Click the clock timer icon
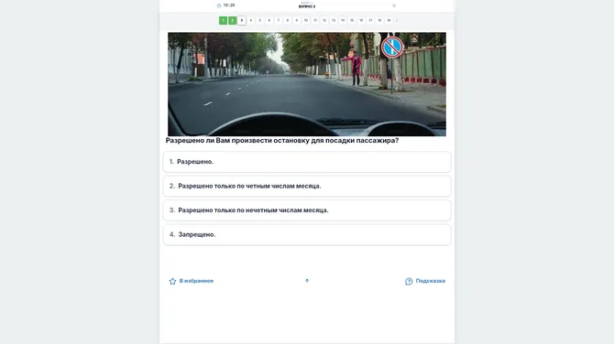This screenshot has height=344, width=614. point(219,5)
